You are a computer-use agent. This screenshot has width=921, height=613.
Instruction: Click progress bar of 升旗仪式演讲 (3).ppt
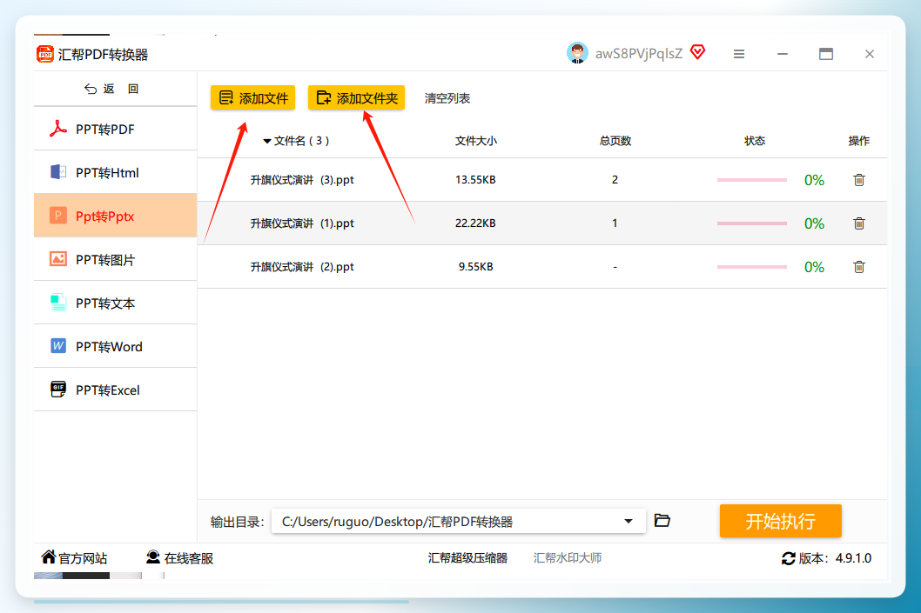point(752,180)
